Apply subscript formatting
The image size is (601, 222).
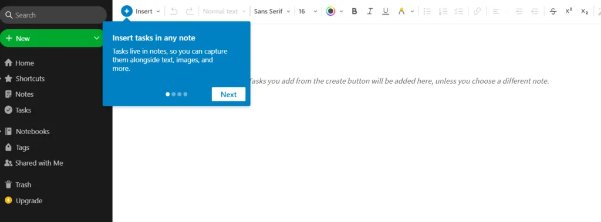[584, 12]
